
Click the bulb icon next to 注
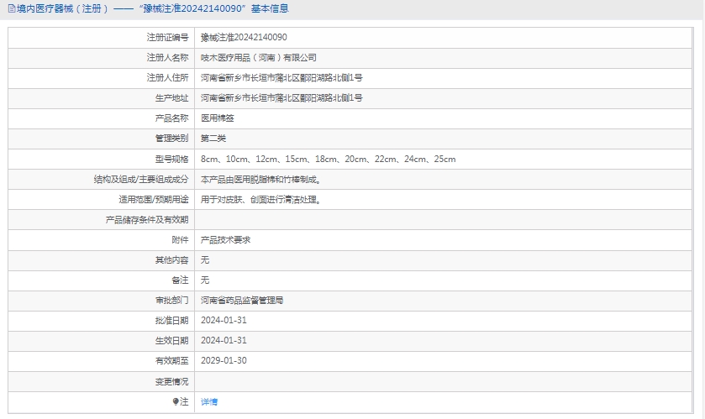pos(176,402)
